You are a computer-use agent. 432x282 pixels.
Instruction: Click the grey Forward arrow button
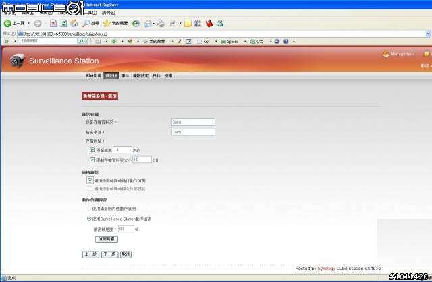pyautogui.click(x=38, y=24)
